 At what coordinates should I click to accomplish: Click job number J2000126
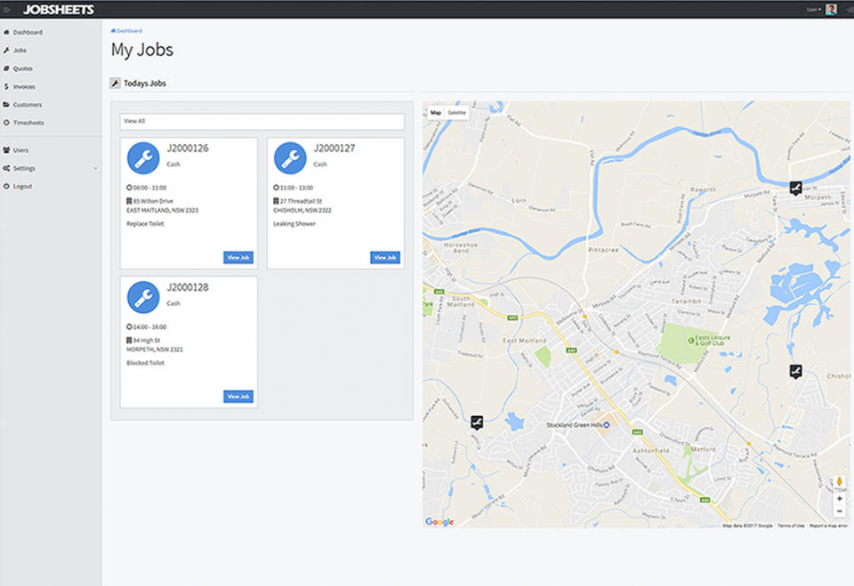[188, 149]
